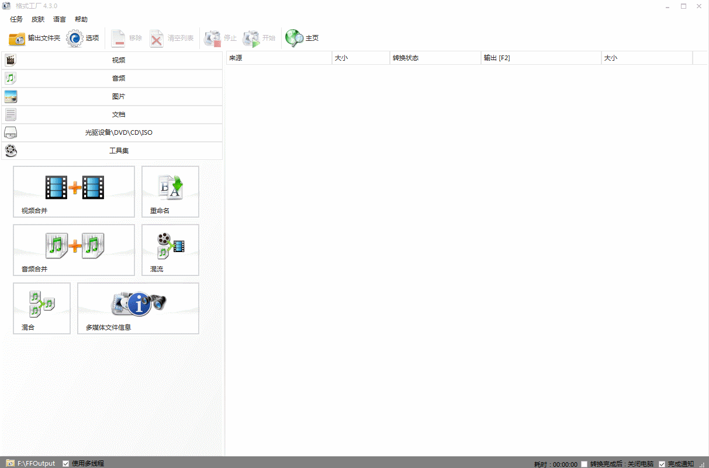This screenshot has height=468, width=709.
Task: Expand the 图片 category section
Action: click(112, 96)
